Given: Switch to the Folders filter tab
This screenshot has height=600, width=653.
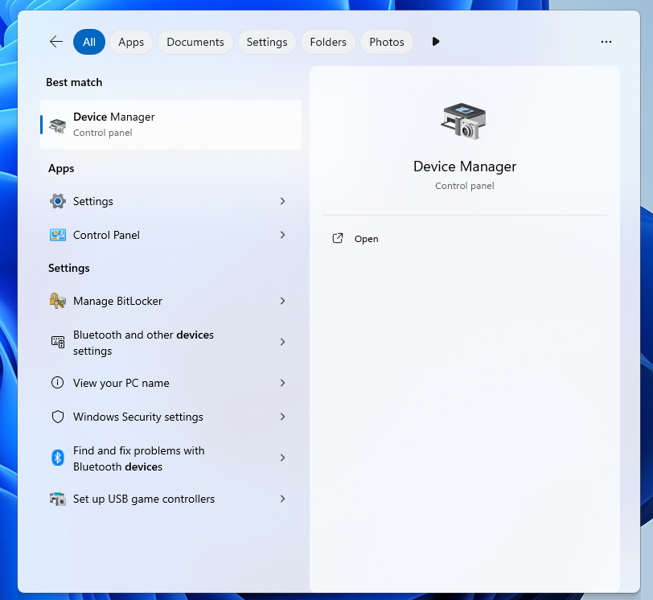Looking at the screenshot, I should (x=328, y=42).
